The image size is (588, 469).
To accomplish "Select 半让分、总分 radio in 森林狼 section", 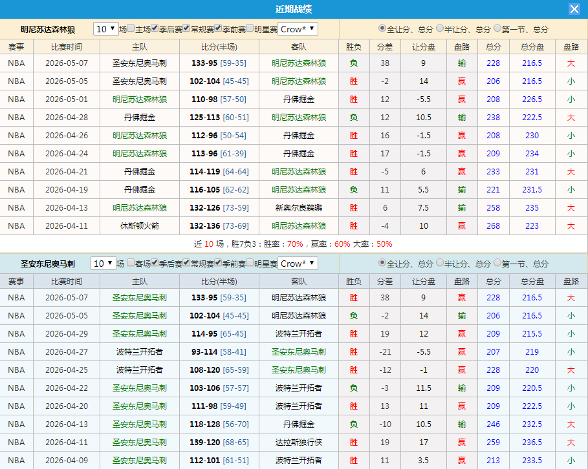I will pyautogui.click(x=440, y=28).
